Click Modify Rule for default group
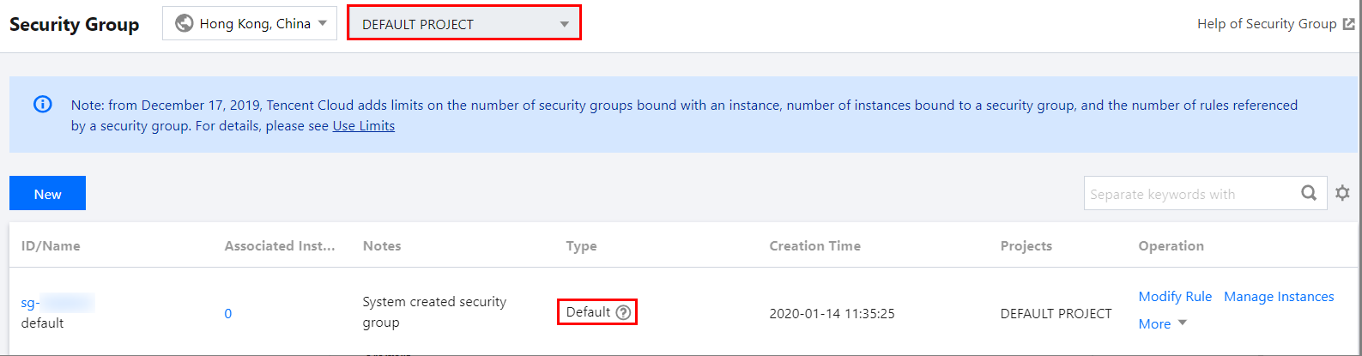 point(1175,296)
